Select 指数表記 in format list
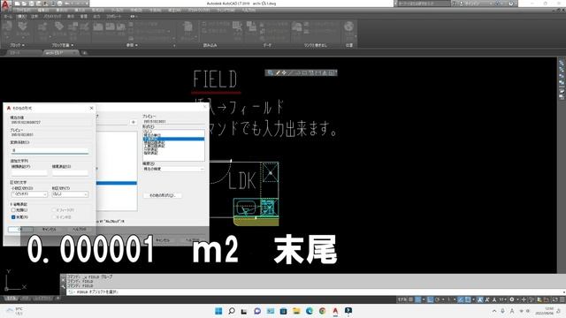Screen dimensions: 566x318 (x=150, y=153)
